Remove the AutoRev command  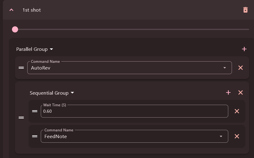(241, 68)
